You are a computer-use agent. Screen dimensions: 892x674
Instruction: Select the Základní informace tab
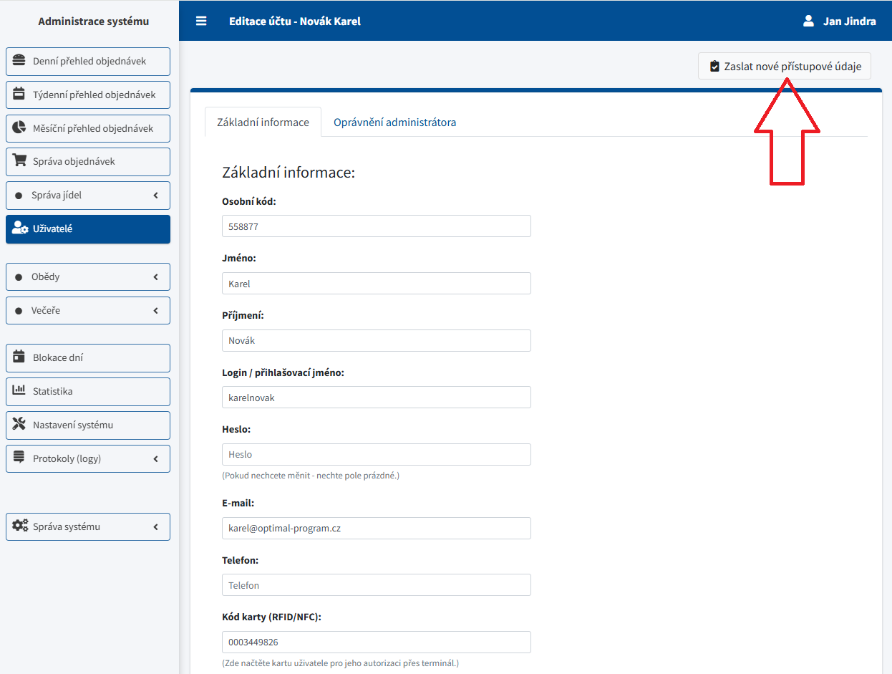tap(263, 122)
